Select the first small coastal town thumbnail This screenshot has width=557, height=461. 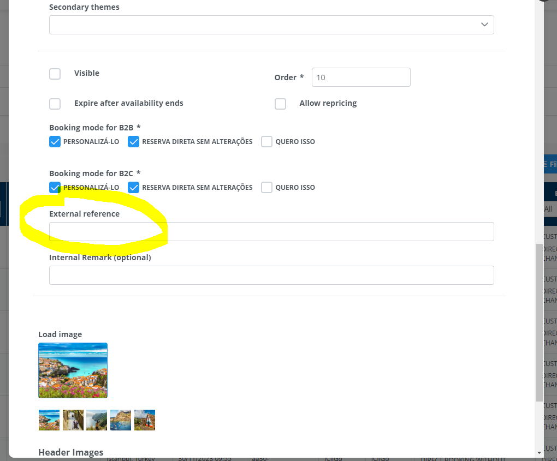[x=49, y=420]
